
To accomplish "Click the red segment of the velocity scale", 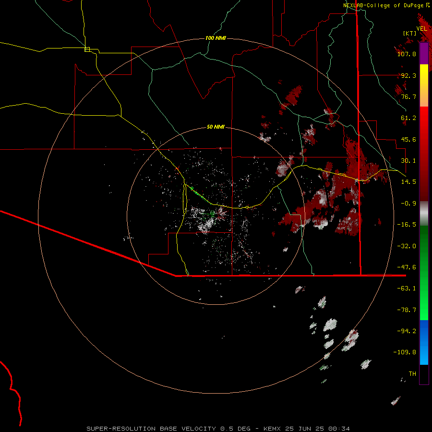I will click(424, 154).
